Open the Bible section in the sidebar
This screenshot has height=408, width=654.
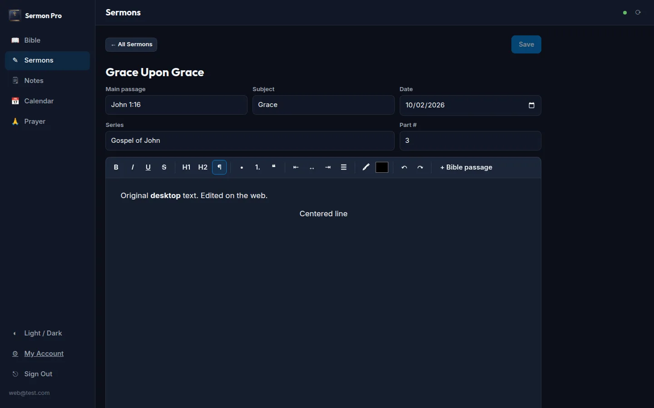click(47, 40)
